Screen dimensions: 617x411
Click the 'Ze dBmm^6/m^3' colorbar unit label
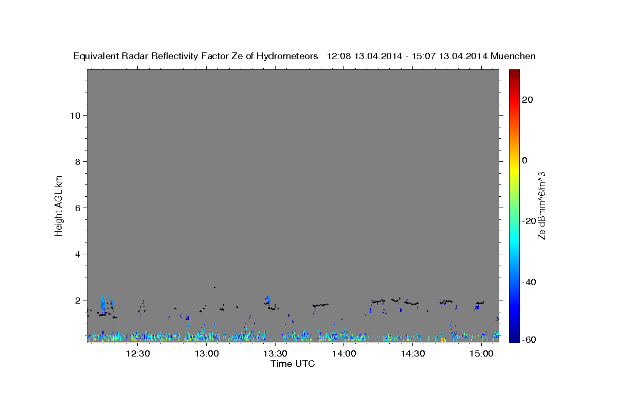click(541, 206)
